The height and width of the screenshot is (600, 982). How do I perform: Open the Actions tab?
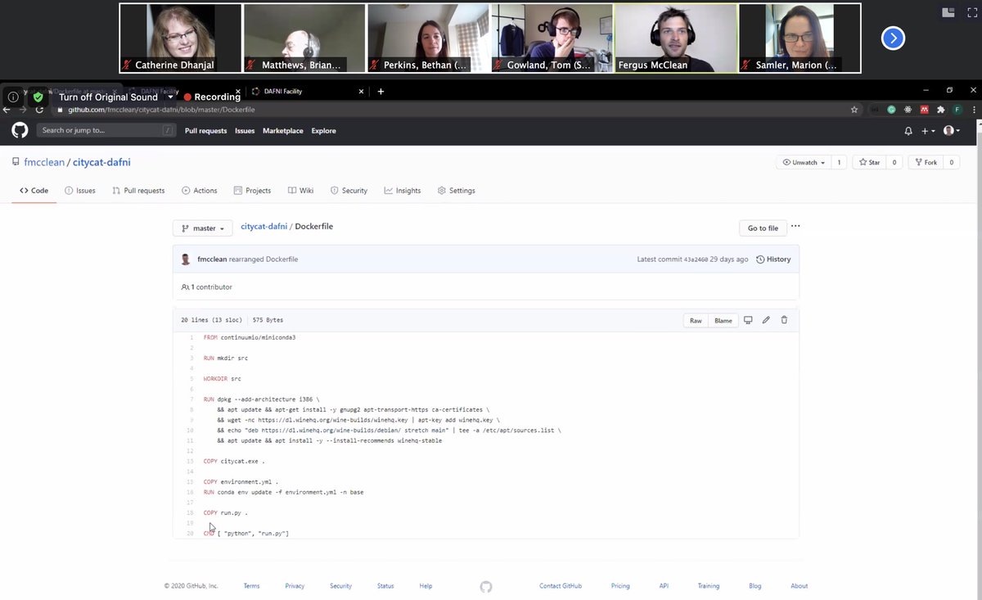click(200, 191)
